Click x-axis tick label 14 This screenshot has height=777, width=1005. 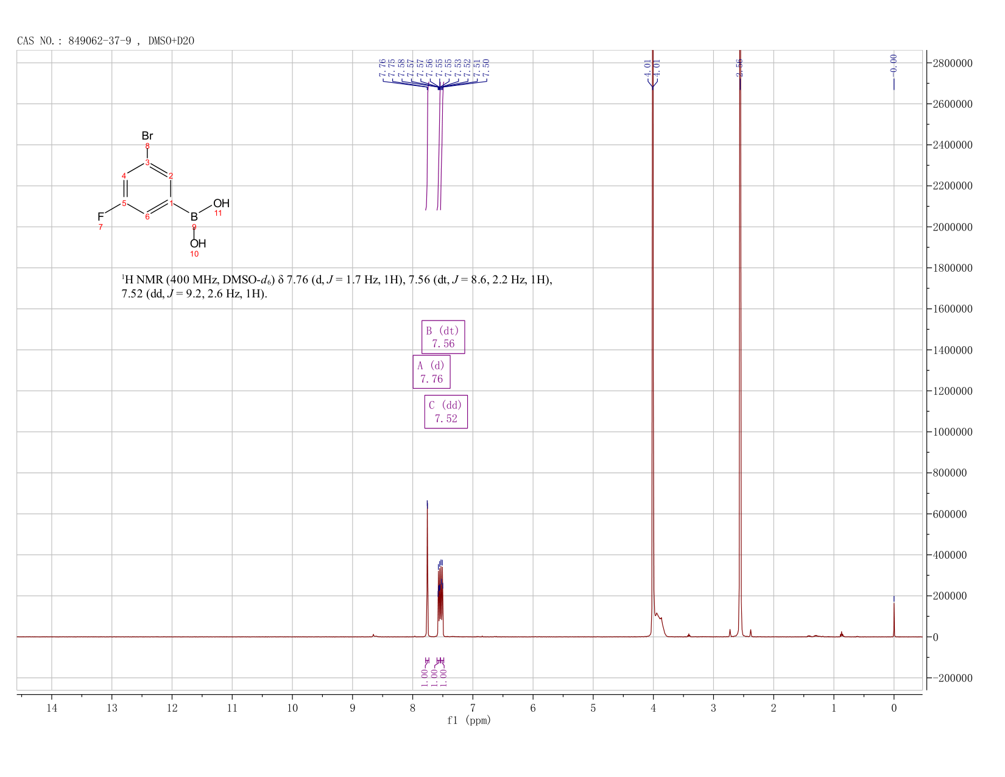coord(52,708)
